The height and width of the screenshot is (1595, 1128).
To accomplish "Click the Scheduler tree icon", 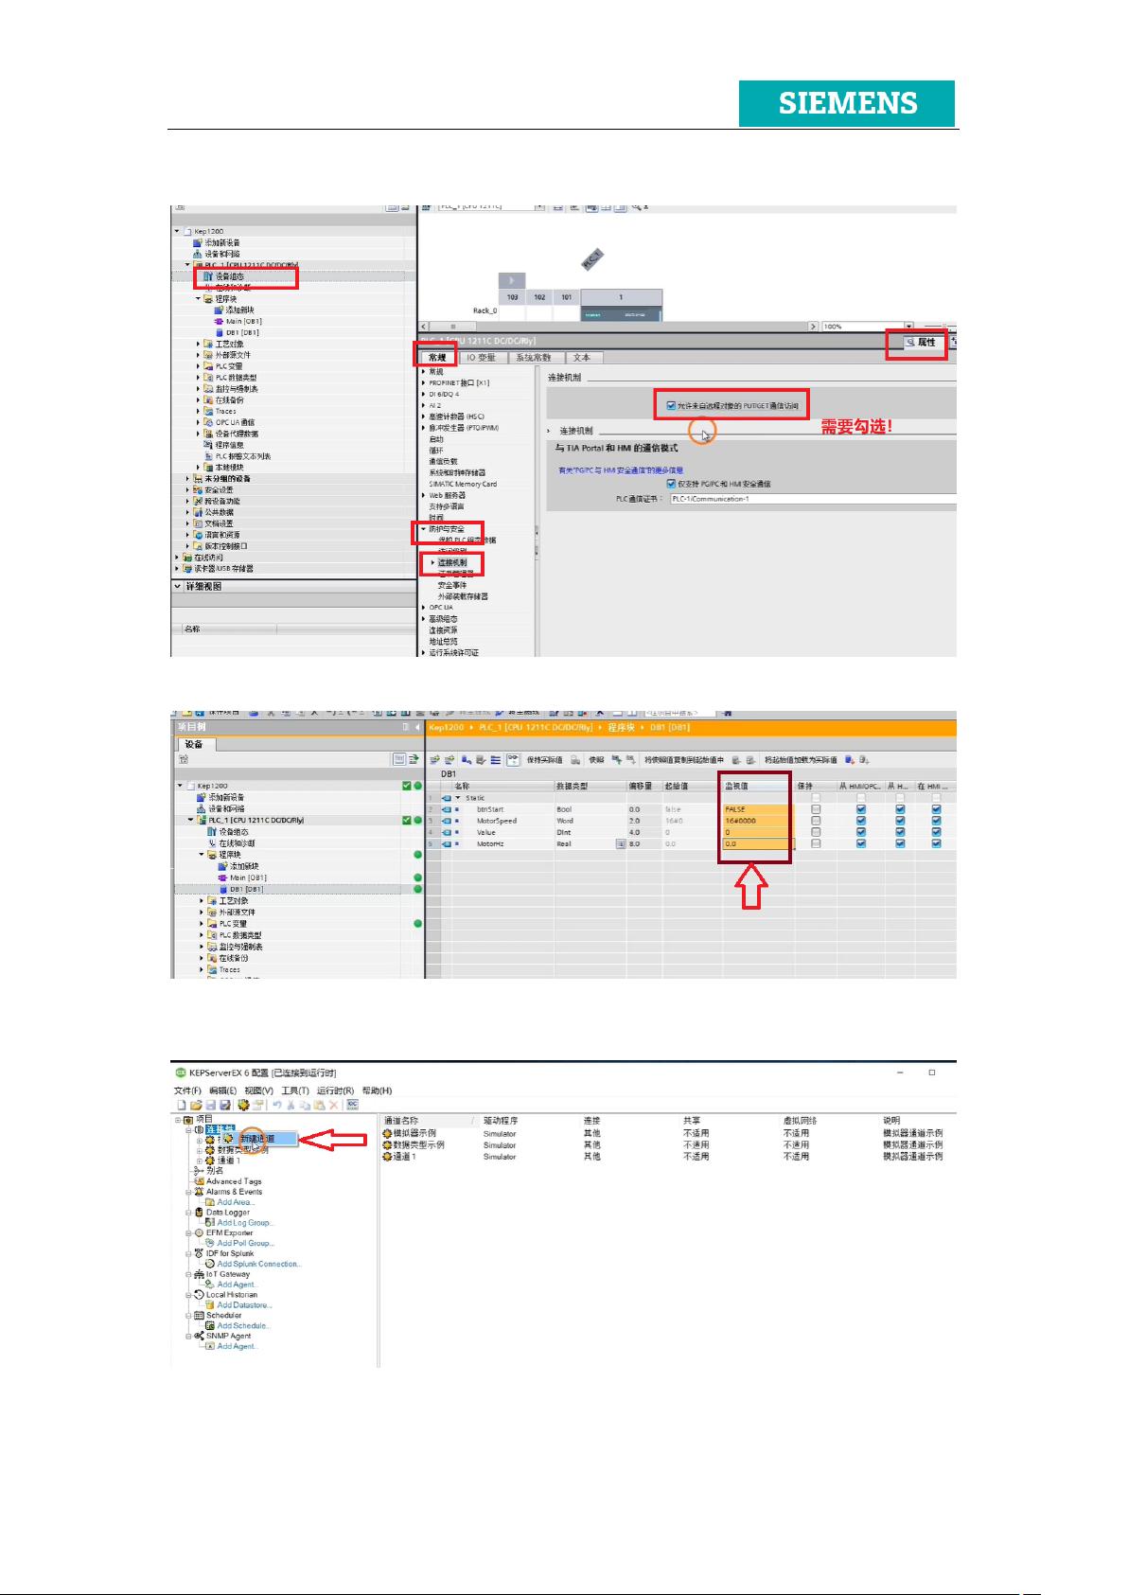I will click(199, 1316).
